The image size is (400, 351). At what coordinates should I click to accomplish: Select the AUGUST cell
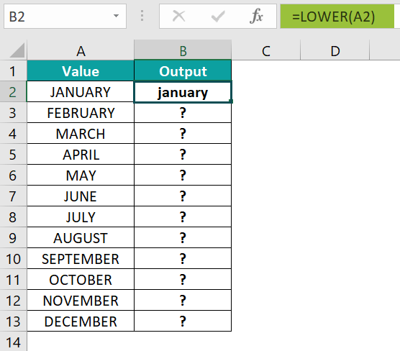pos(81,238)
